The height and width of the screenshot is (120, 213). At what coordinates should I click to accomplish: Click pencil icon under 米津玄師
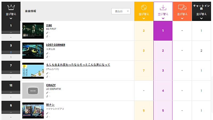pyautogui.click(x=47, y=53)
